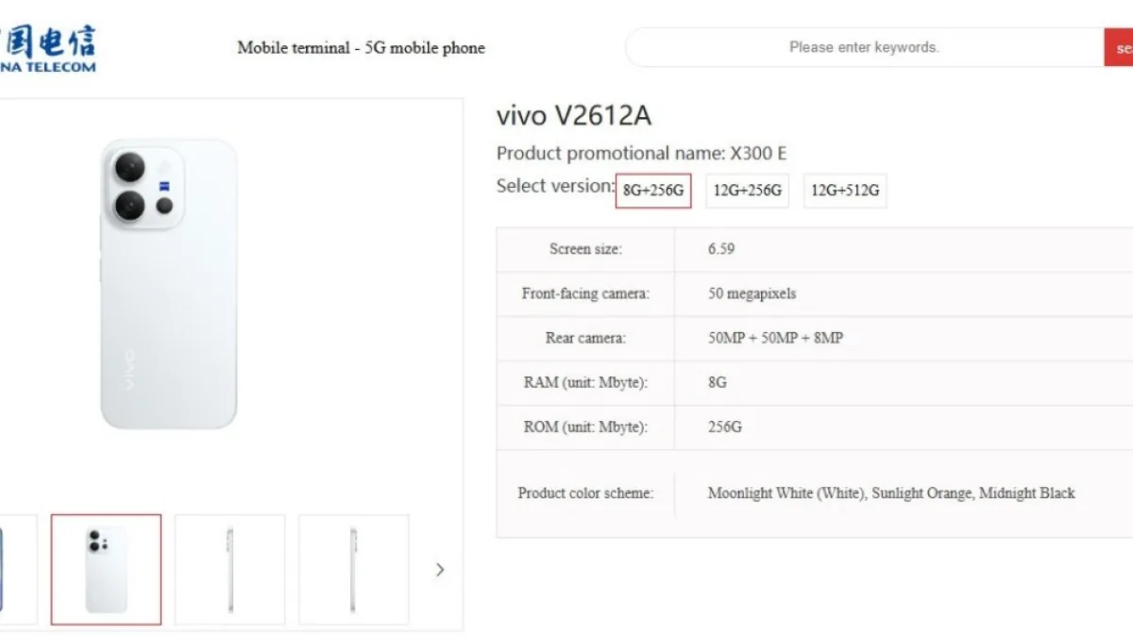Click the Product color scheme value cell
1133x637 pixels.
click(x=905, y=494)
